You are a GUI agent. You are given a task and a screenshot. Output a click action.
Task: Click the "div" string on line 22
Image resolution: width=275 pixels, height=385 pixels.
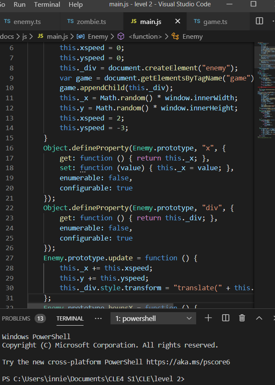pos(212,208)
